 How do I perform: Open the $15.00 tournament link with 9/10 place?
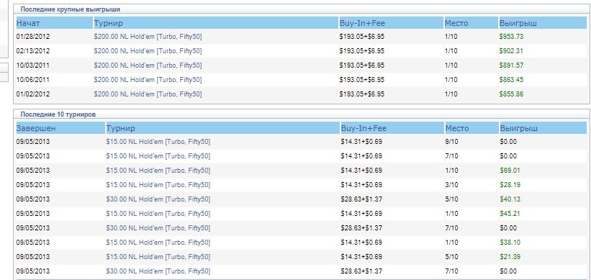[158, 142]
